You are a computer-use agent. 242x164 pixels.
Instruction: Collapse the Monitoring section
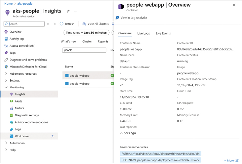point(6,88)
